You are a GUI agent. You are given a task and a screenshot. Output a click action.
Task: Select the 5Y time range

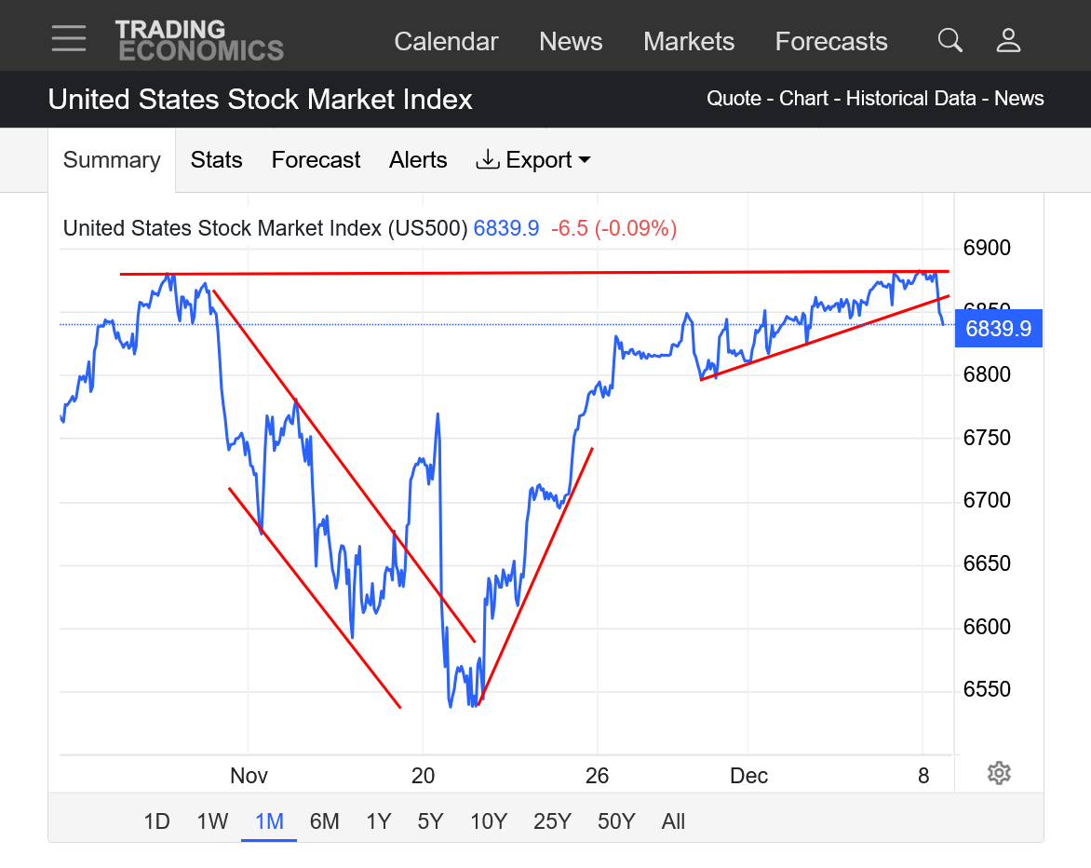[430, 821]
